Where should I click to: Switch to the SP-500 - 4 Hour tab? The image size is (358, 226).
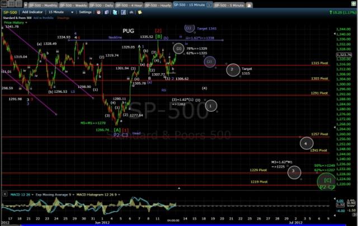tap(129, 5)
